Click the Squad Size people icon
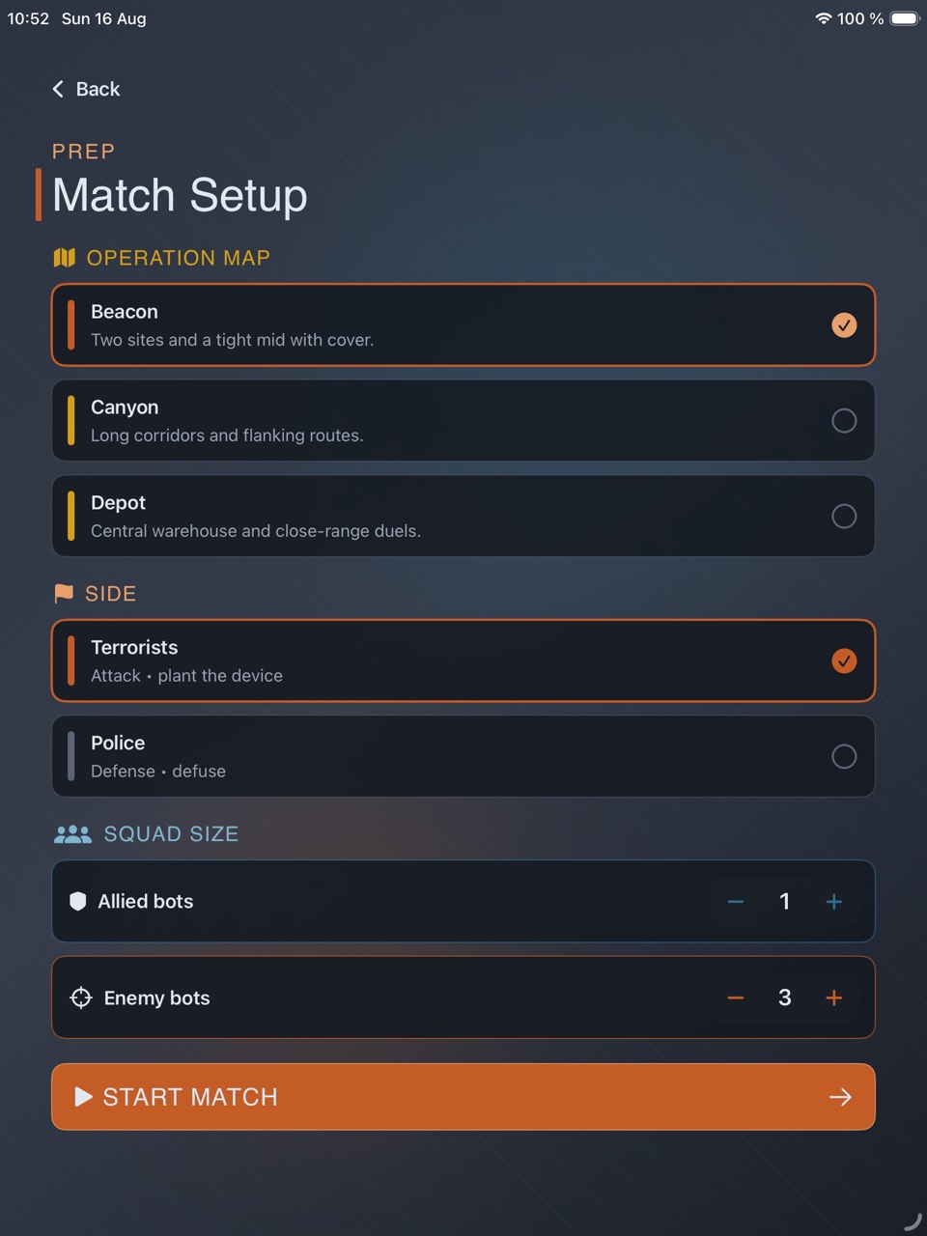Screen dimensions: 927x1236 72,834
